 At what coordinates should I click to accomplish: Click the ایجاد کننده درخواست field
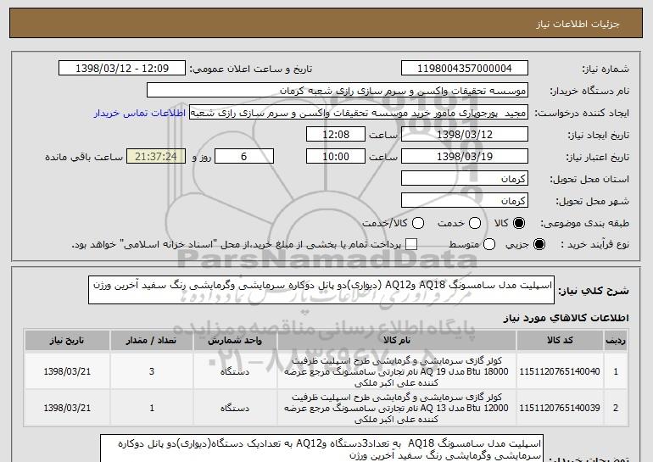(359, 113)
